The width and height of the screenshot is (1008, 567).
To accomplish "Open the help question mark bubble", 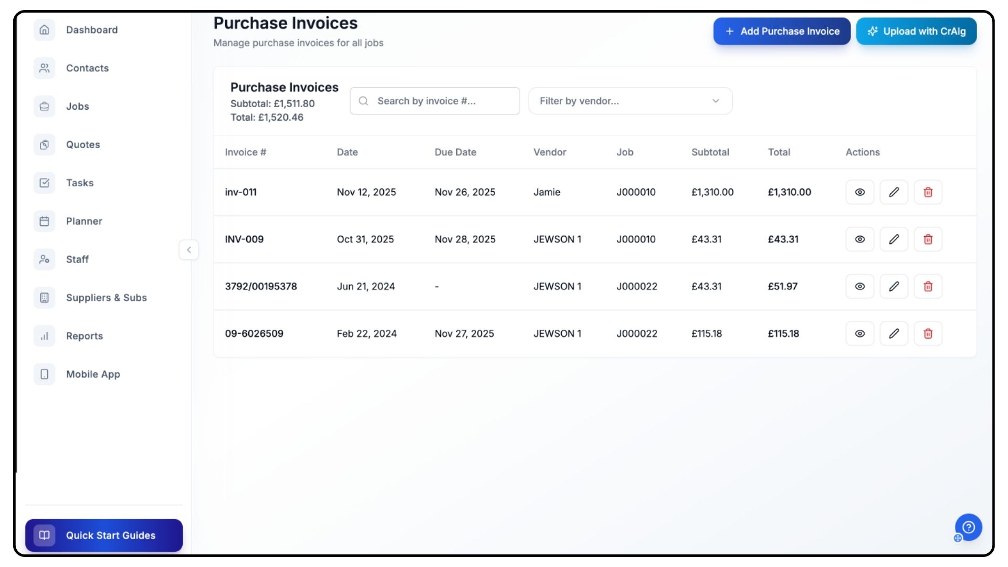I will 968,527.
